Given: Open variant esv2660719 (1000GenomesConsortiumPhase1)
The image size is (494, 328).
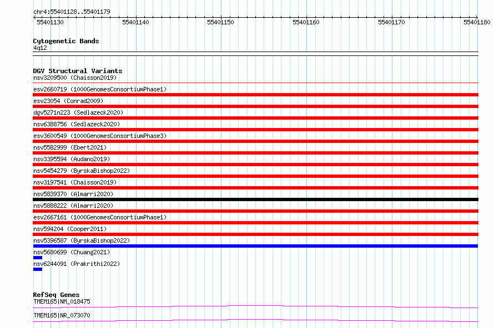Looking at the screenshot, I should (x=100, y=89).
